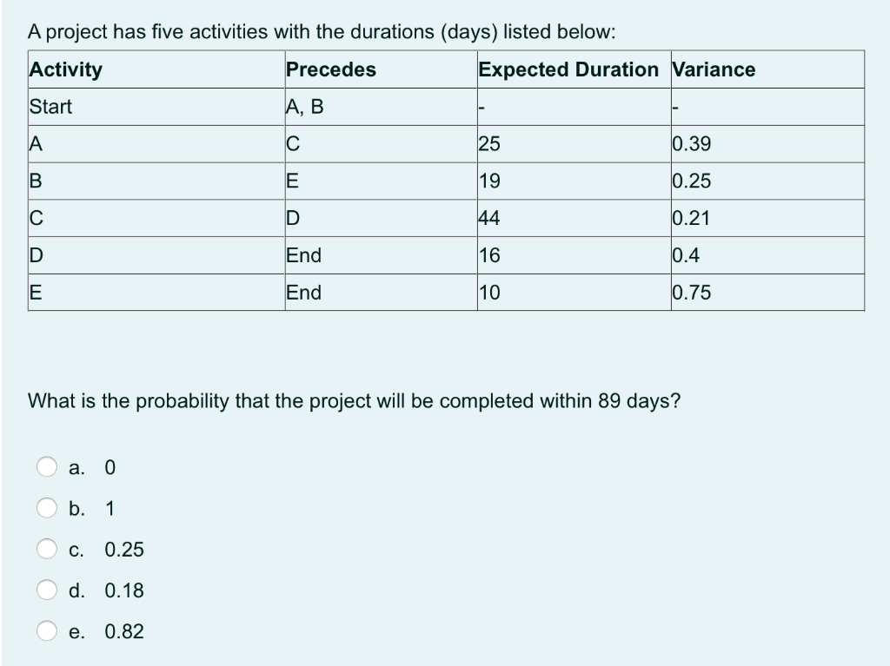Click the cell showing variance 0.39
890x666 pixels.
pos(685,143)
